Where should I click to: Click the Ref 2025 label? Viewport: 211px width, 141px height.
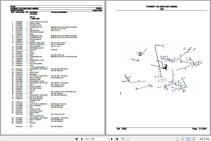(x=122, y=129)
